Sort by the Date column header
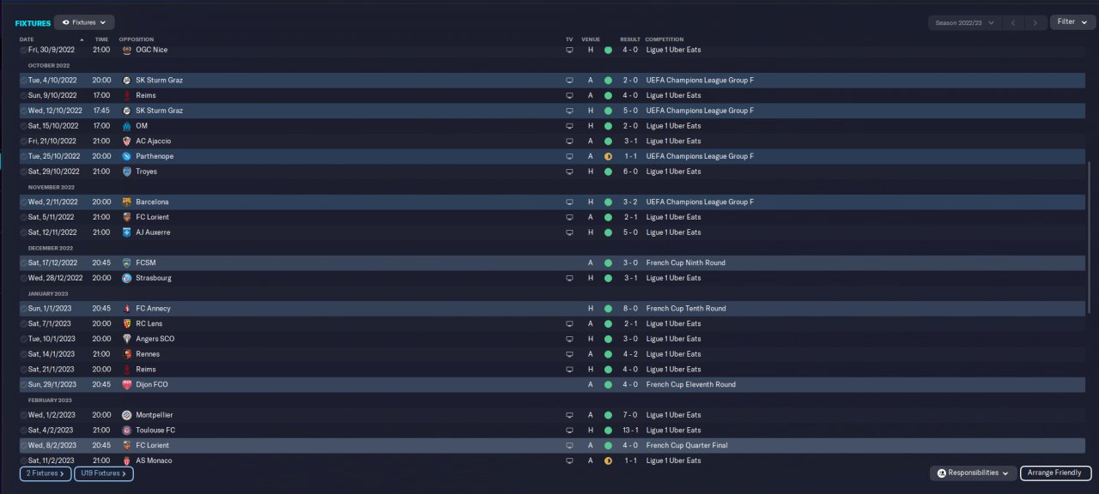Image resolution: width=1099 pixels, height=494 pixels. (27, 39)
